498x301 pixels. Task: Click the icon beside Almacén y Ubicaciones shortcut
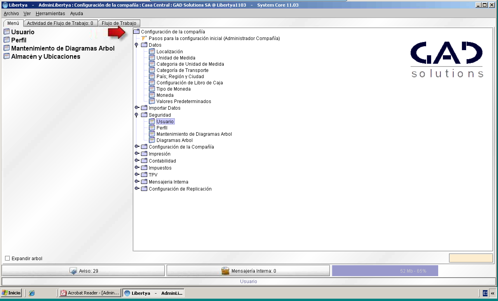click(x=7, y=56)
